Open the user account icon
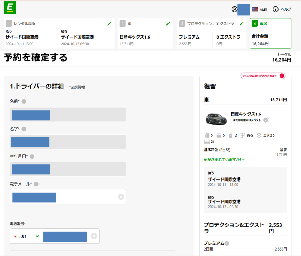This screenshot has height=256, width=301. 234,9
